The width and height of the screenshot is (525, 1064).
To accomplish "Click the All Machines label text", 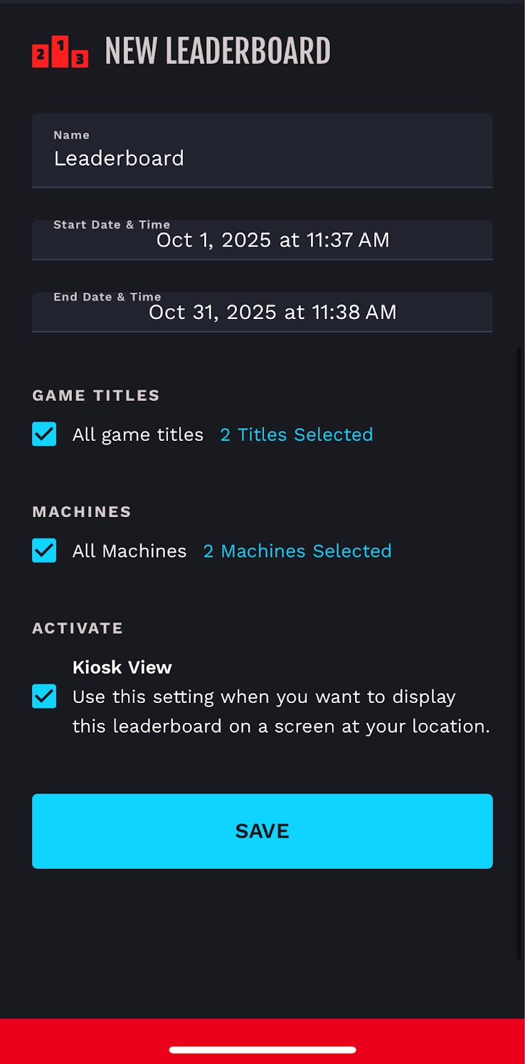I will [129, 551].
